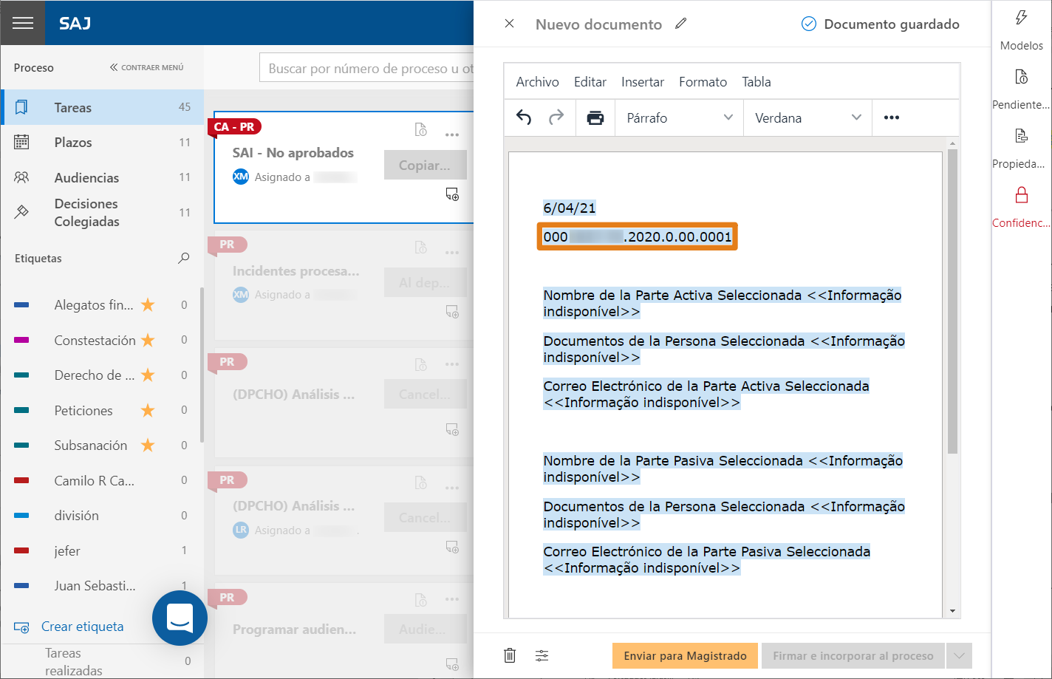Open the Modelos lightning icon panel
The width and height of the screenshot is (1052, 679).
pyautogui.click(x=1022, y=18)
